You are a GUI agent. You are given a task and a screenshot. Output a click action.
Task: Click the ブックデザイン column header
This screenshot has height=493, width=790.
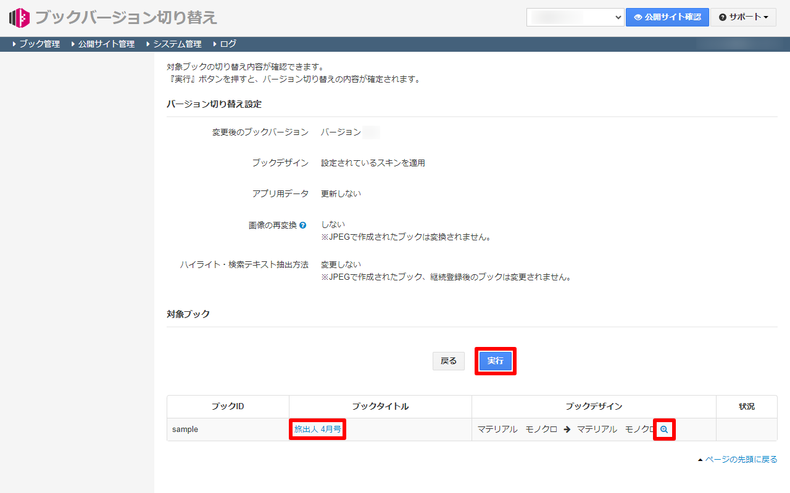tap(594, 407)
